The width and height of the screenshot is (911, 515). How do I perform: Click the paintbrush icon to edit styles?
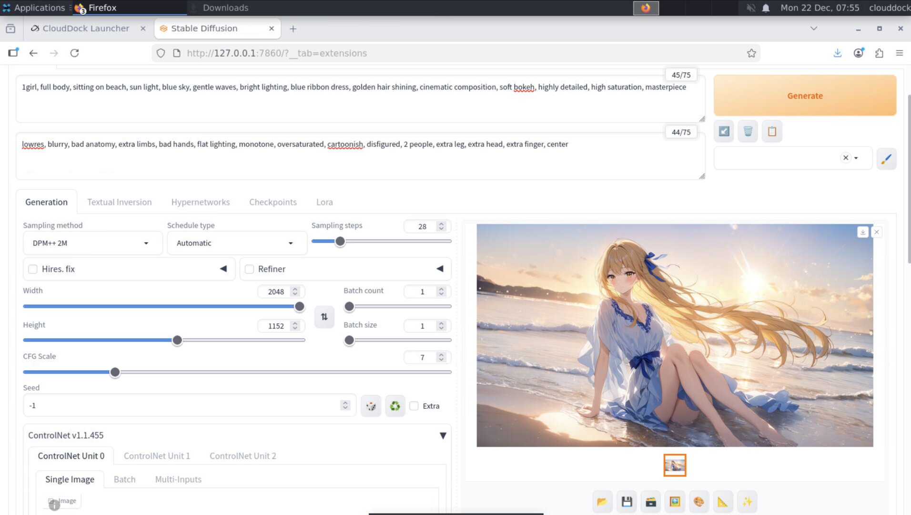(x=886, y=158)
